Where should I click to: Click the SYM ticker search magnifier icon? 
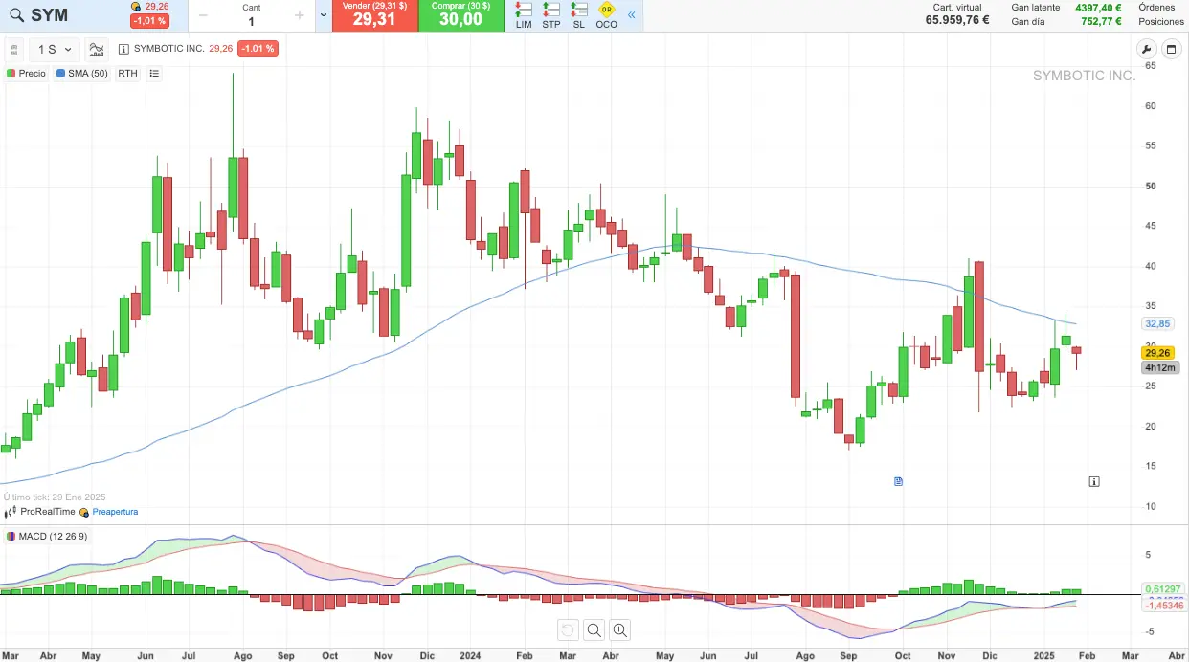click(16, 15)
